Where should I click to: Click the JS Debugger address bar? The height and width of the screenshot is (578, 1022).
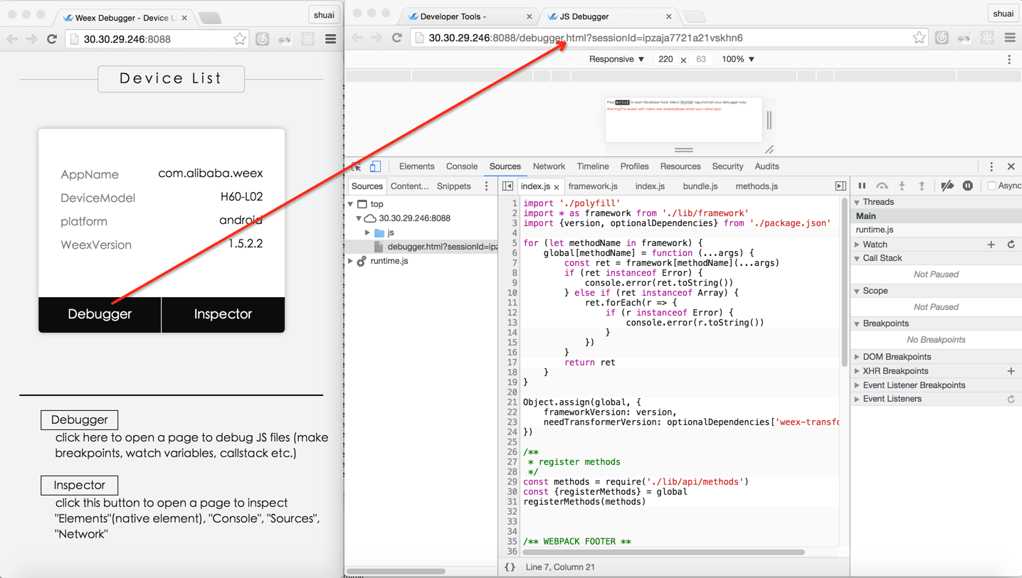(x=668, y=38)
